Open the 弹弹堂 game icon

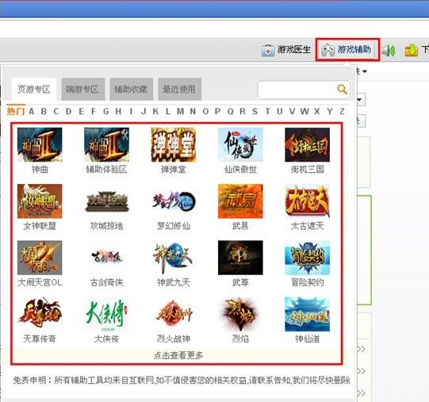[x=174, y=144]
